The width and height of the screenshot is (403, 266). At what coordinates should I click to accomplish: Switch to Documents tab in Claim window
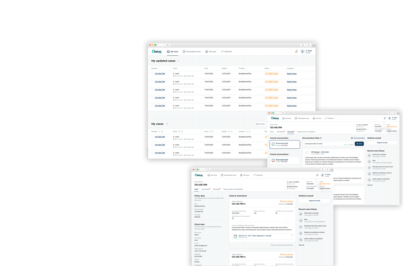206,189
